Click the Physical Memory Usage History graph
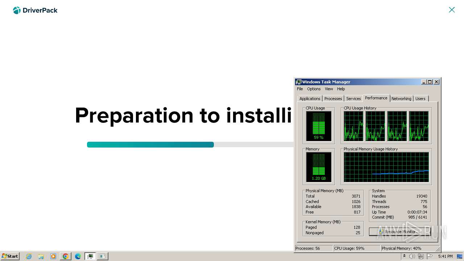The width and height of the screenshot is (464, 261). [386, 167]
